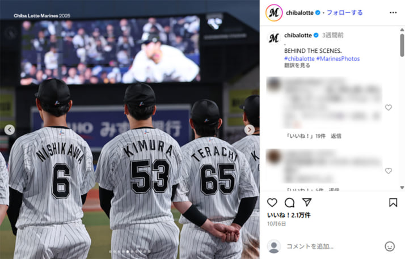Share the post via the paper plane icon
Screen dimensions: 405x259
coord(307,202)
